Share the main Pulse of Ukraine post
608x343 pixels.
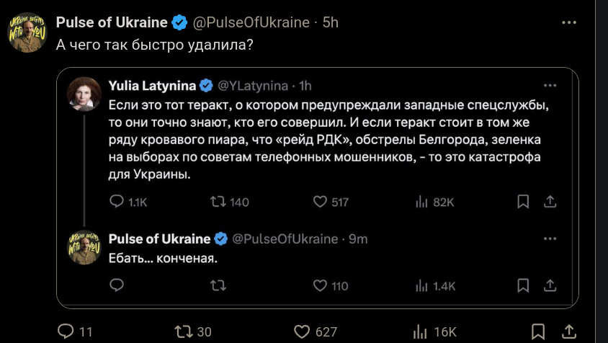(x=568, y=331)
